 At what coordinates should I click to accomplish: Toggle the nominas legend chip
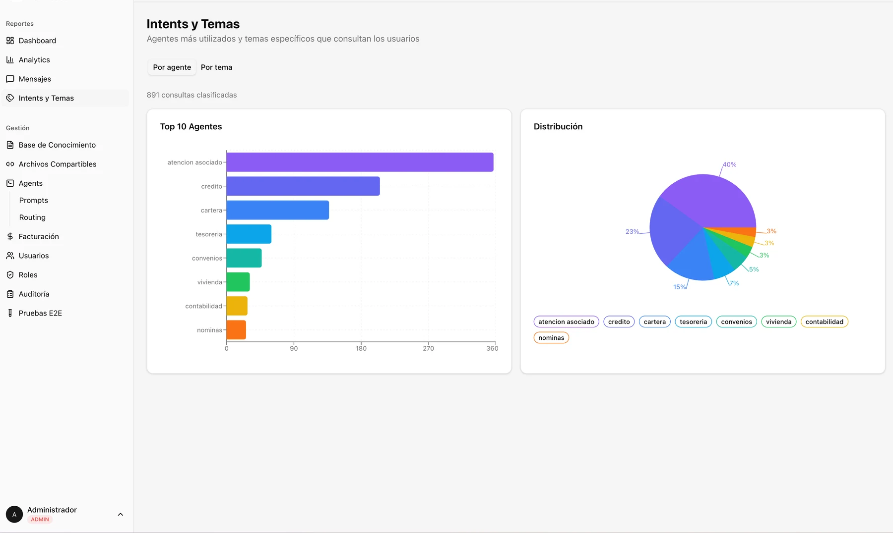(x=551, y=338)
